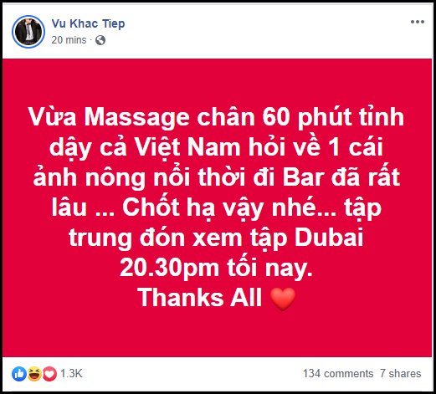Click the '20.30pm tối nay.' line
Image resolution: width=436 pixels, height=394 pixels.
click(216, 268)
